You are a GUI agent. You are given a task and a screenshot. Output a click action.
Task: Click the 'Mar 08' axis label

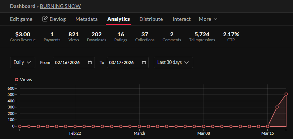pyautogui.click(x=204, y=133)
